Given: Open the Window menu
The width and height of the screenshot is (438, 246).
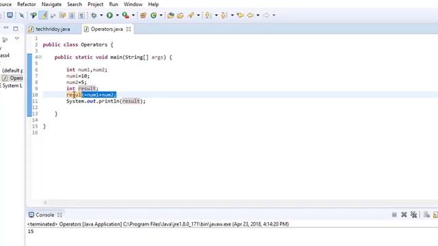Looking at the screenshot, I should 133,5.
